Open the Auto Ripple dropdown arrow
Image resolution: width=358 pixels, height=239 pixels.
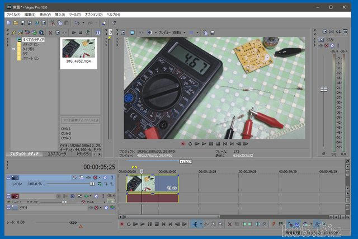[x=311, y=224]
